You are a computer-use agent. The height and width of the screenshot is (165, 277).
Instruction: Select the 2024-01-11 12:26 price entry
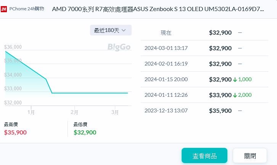205,95
